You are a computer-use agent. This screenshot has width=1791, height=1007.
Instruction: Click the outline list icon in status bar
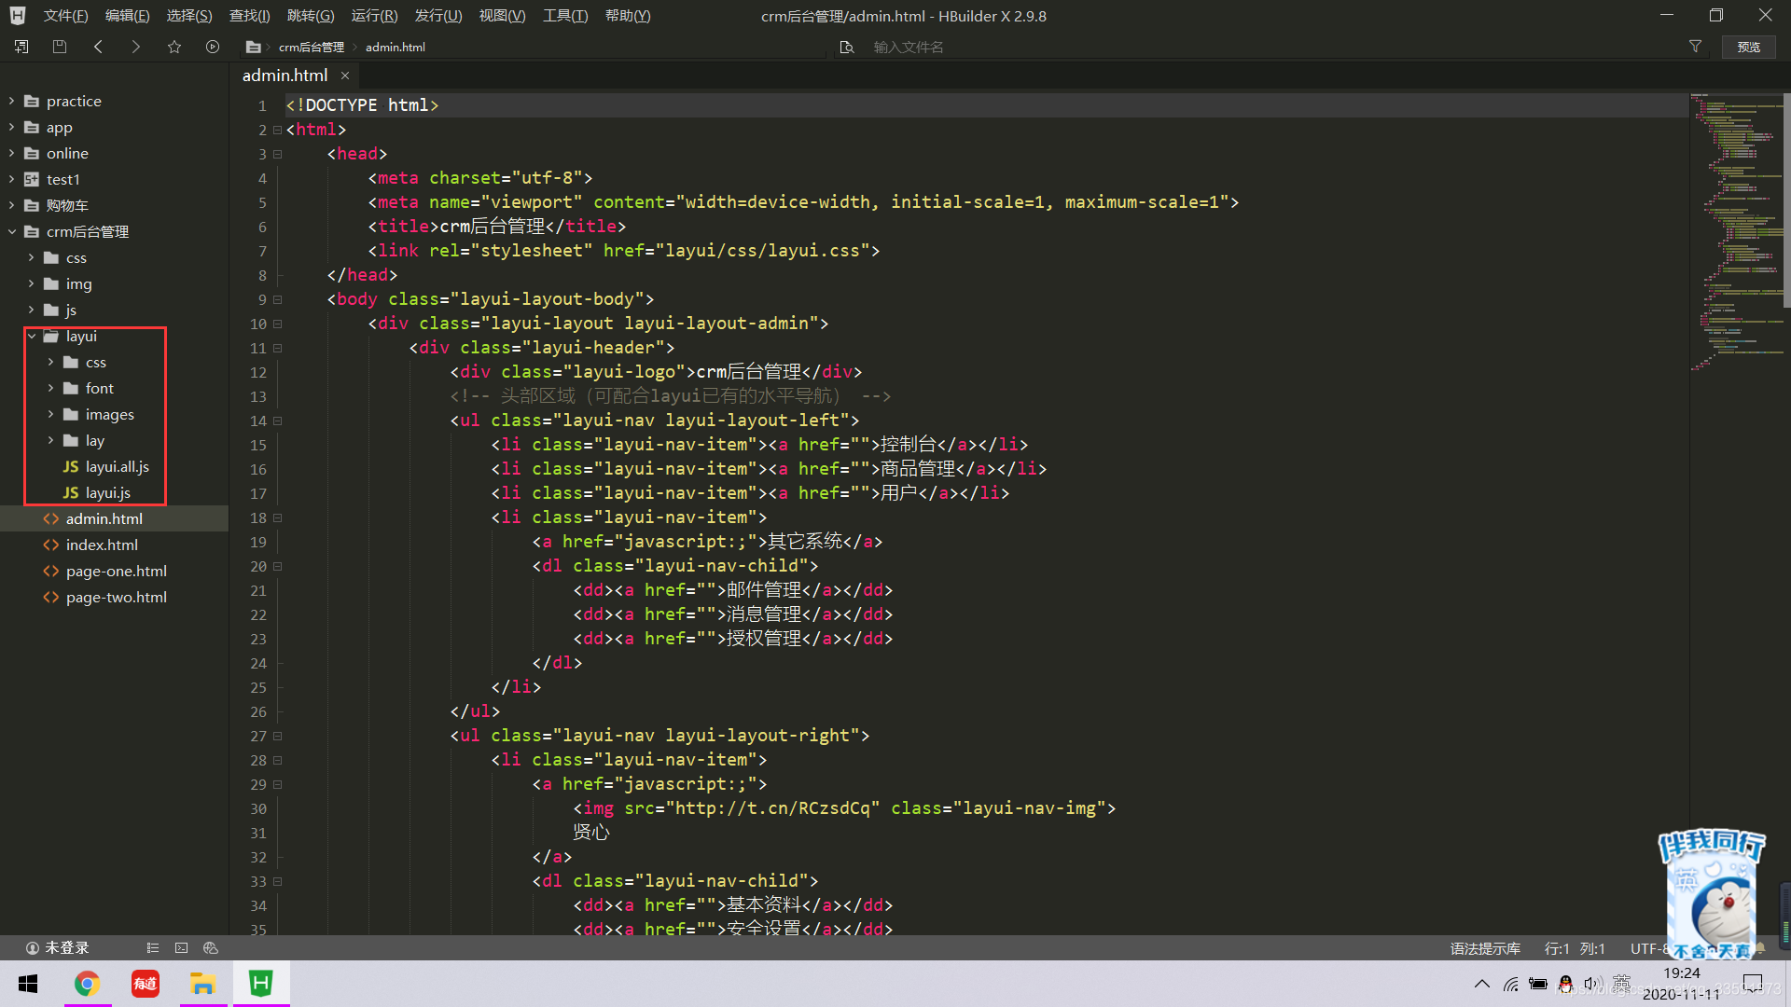153,948
